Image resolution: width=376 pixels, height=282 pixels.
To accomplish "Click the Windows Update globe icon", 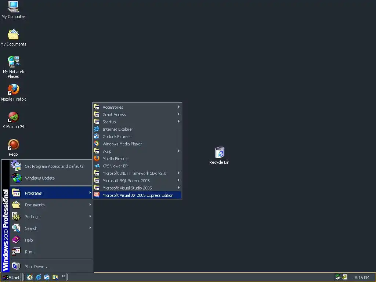I will 16,178.
